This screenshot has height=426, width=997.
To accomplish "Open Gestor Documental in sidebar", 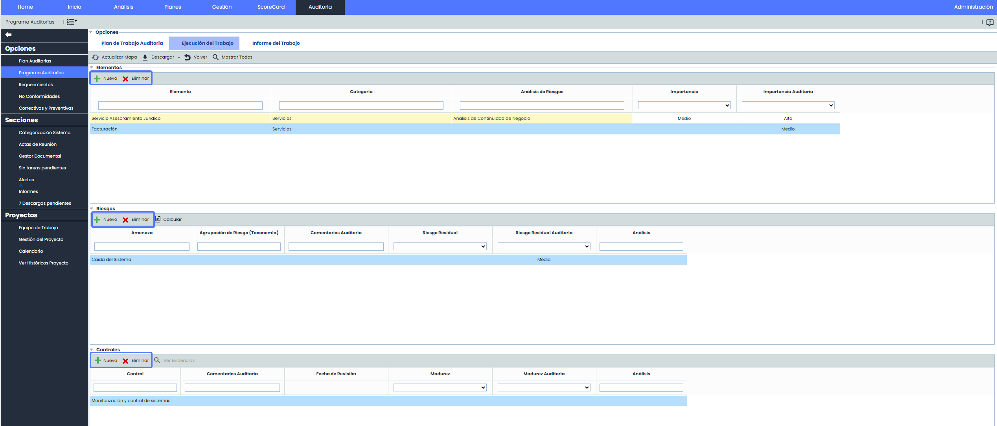I will pyautogui.click(x=40, y=156).
